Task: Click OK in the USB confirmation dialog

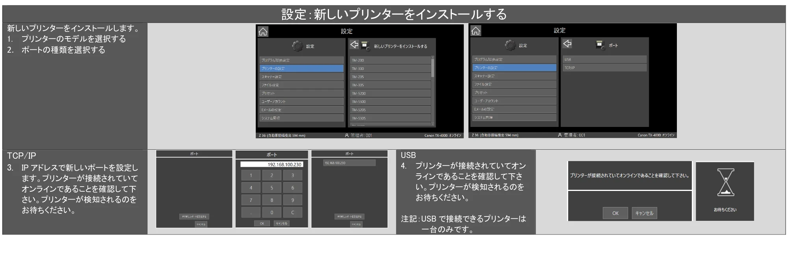Action: click(615, 213)
